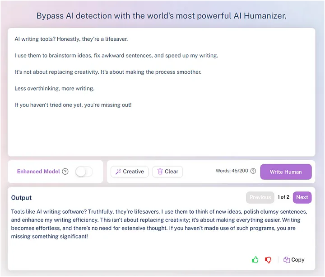Click the line starting 'It's not about replacing creativity'
Screen dimensions: 325x277
coord(108,72)
